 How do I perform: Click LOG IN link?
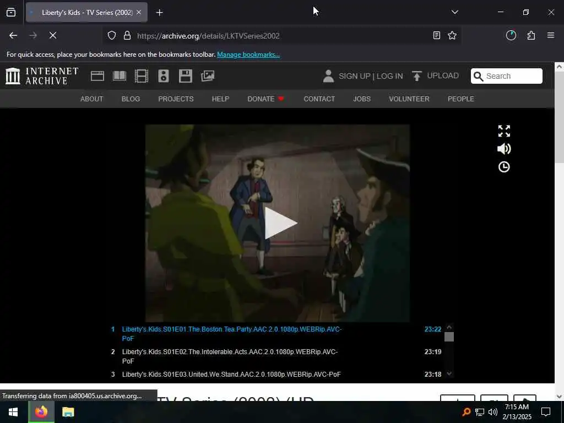389,76
